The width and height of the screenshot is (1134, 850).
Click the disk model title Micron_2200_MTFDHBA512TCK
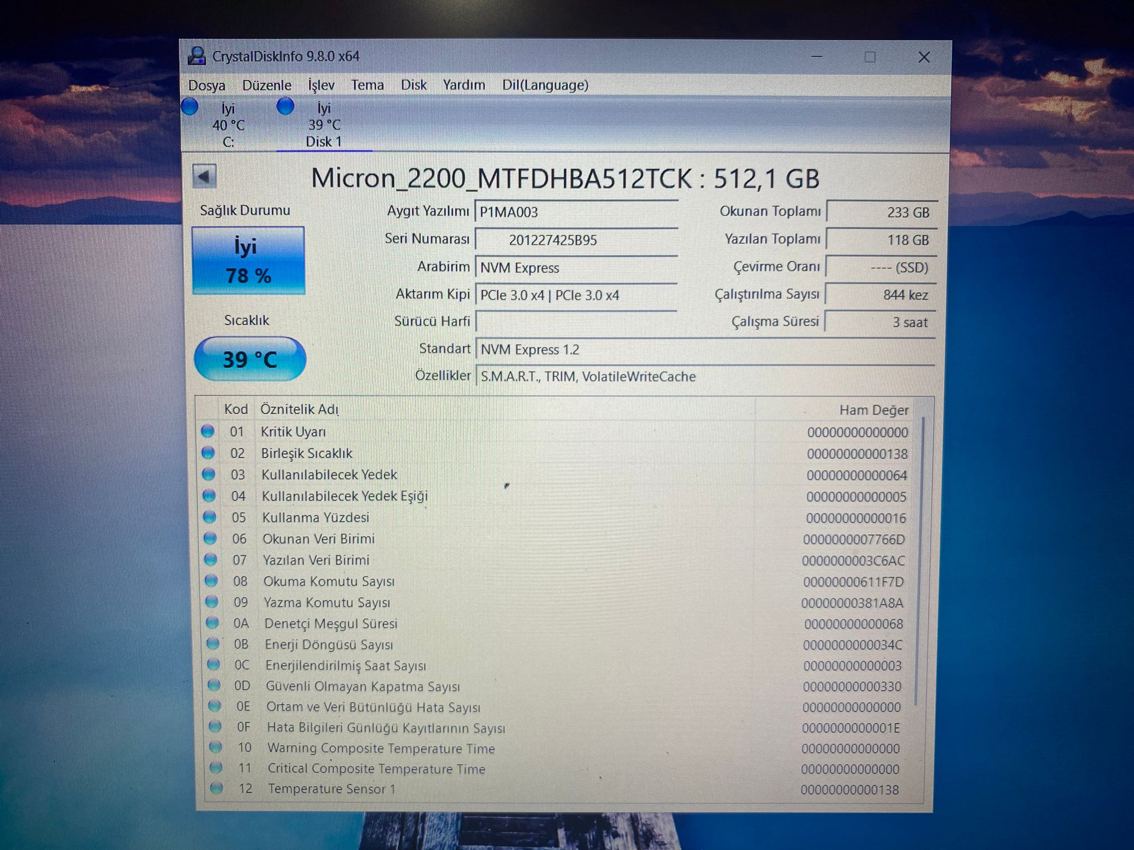tap(502, 178)
